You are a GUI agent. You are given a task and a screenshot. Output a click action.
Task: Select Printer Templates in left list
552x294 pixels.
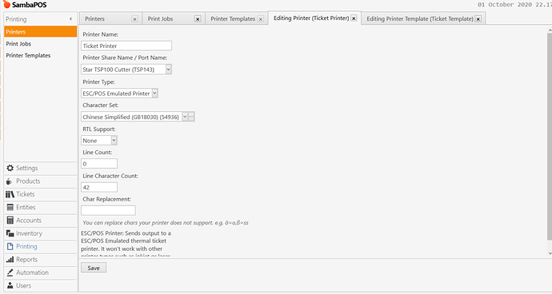(41, 56)
